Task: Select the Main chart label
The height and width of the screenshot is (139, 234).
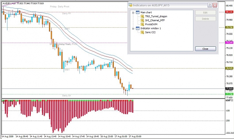Action: tap(146, 12)
